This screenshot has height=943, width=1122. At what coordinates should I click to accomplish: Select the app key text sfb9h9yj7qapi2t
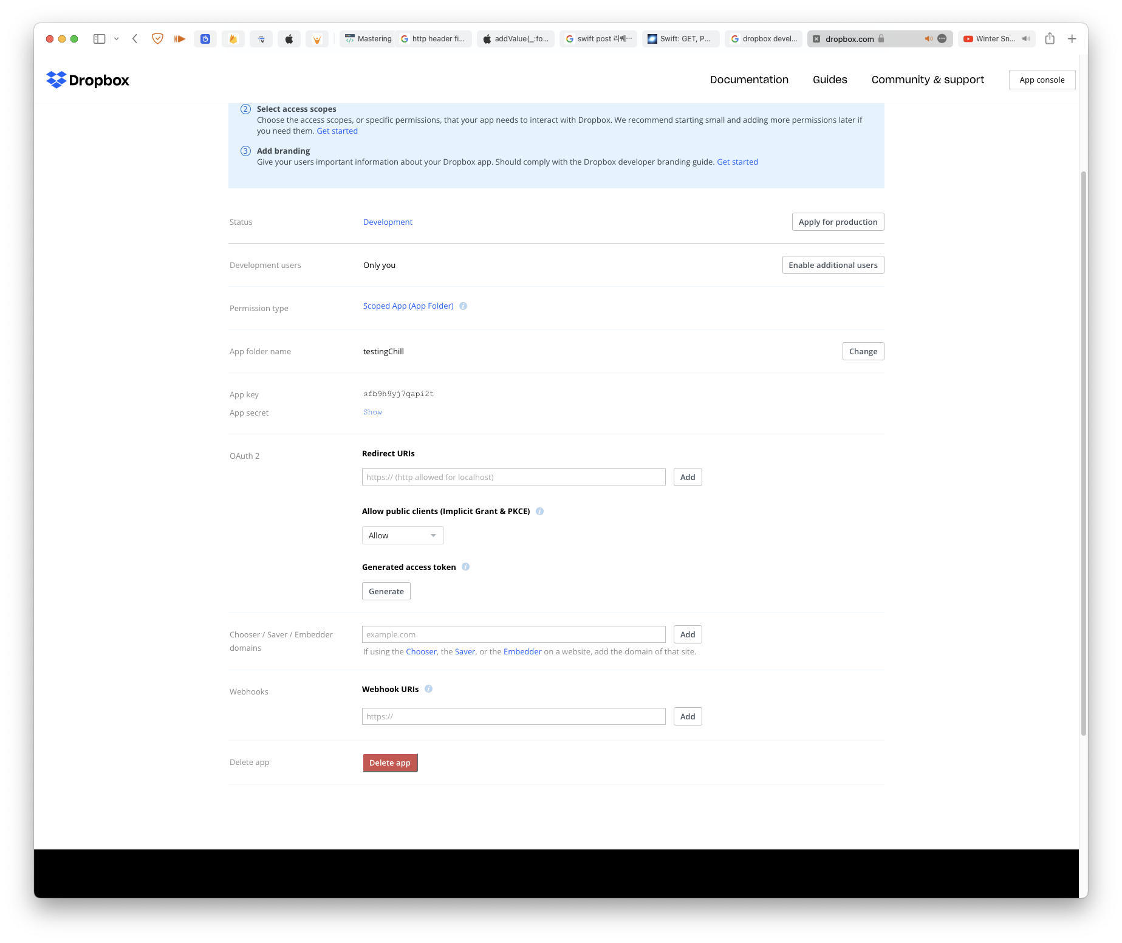click(x=399, y=394)
